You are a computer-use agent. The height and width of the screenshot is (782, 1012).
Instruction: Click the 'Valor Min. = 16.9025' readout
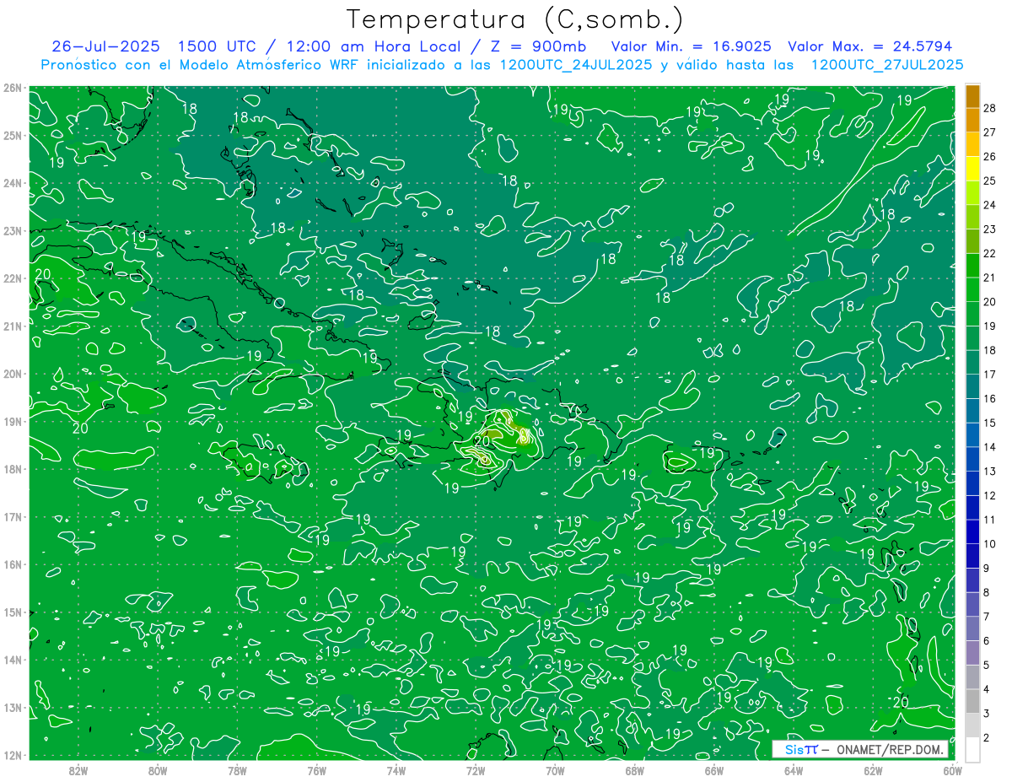coord(692,46)
